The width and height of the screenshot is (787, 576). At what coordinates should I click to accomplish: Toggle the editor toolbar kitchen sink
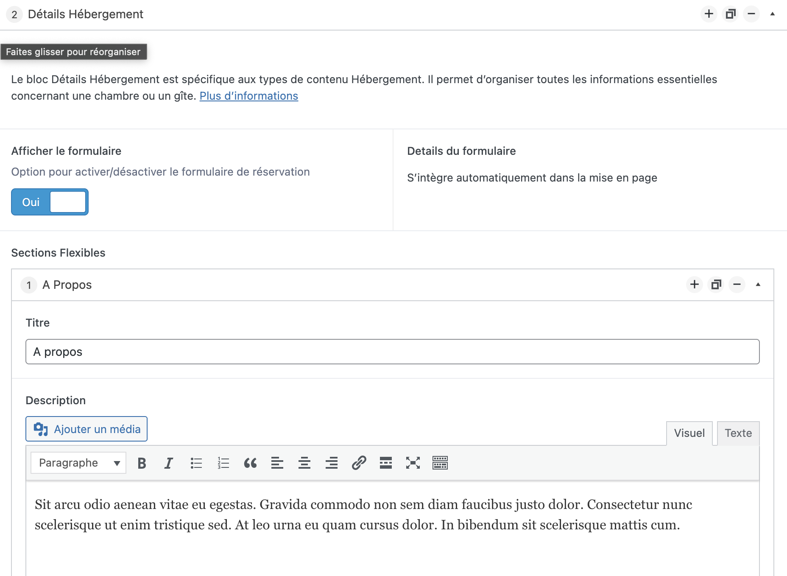tap(440, 463)
